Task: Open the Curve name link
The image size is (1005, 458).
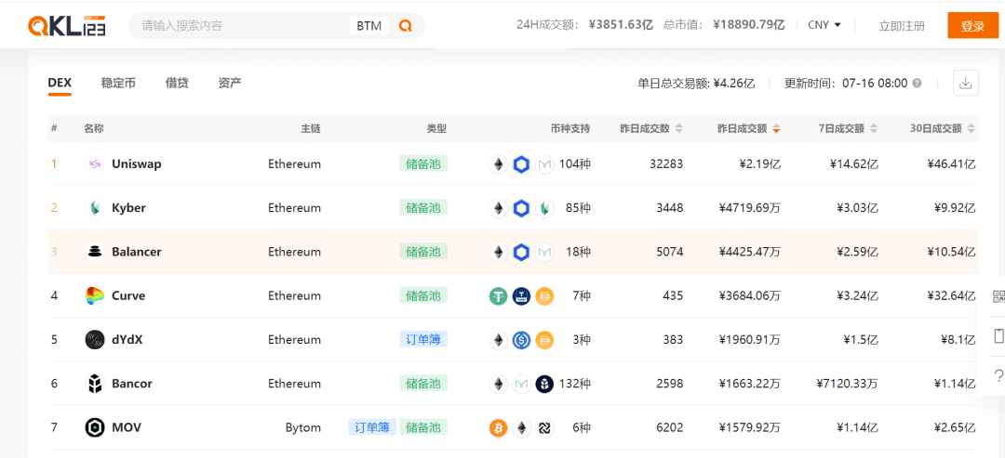Action: 128,295
